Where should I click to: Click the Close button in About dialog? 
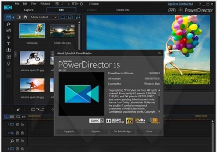pyautogui.click(x=149, y=131)
